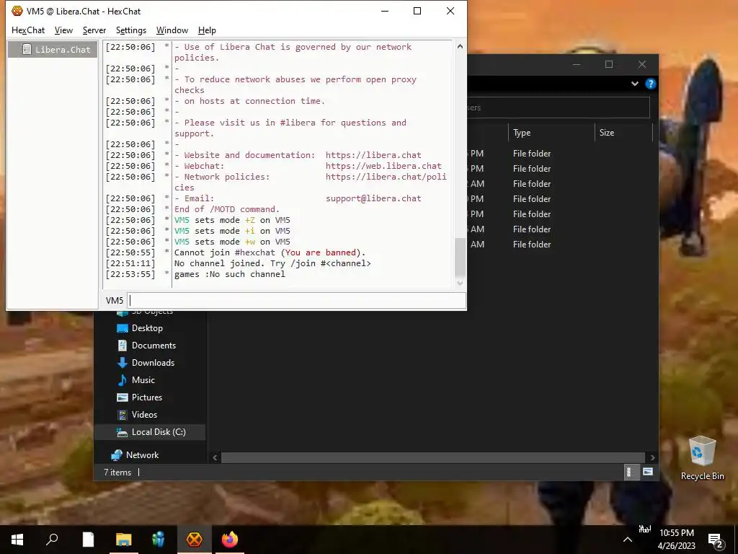Image resolution: width=738 pixels, height=554 pixels.
Task: Click the chat log scrollbar thumb
Action: pyautogui.click(x=460, y=258)
